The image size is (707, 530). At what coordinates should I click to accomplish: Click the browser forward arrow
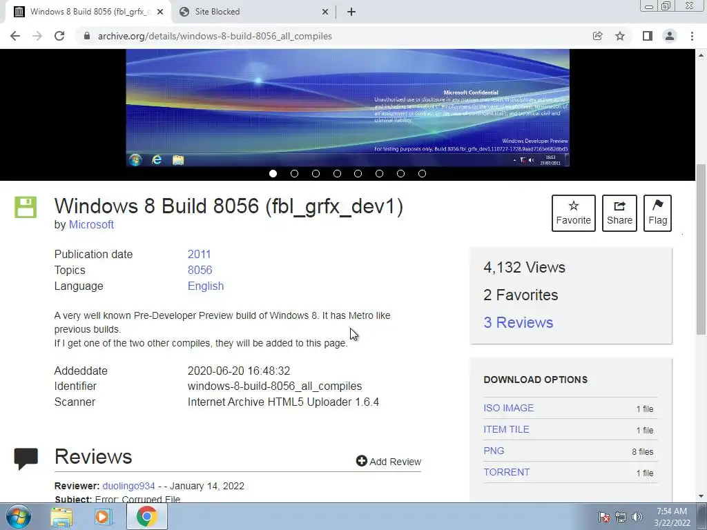tap(37, 36)
